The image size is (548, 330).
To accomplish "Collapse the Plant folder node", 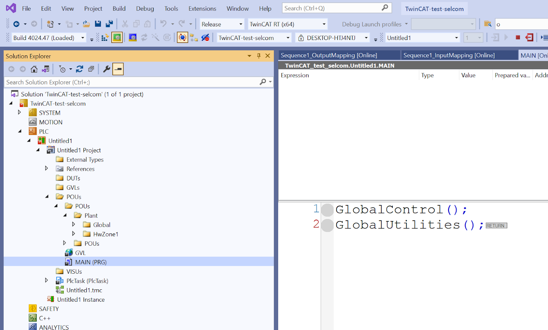I will pos(65,215).
